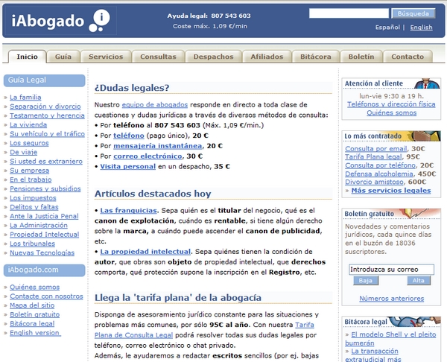Screen dimensions: 447x362
Task: Open Separación y divorcio link
Action: pyautogui.click(x=45, y=107)
